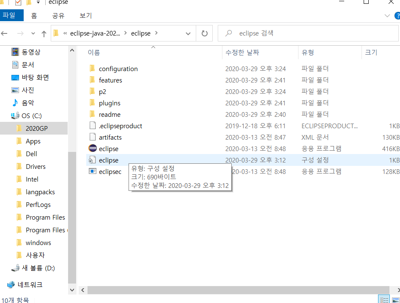Open the 바탕 화면 desktop item
Viewport: 400px width, 303px height.
tap(30, 77)
